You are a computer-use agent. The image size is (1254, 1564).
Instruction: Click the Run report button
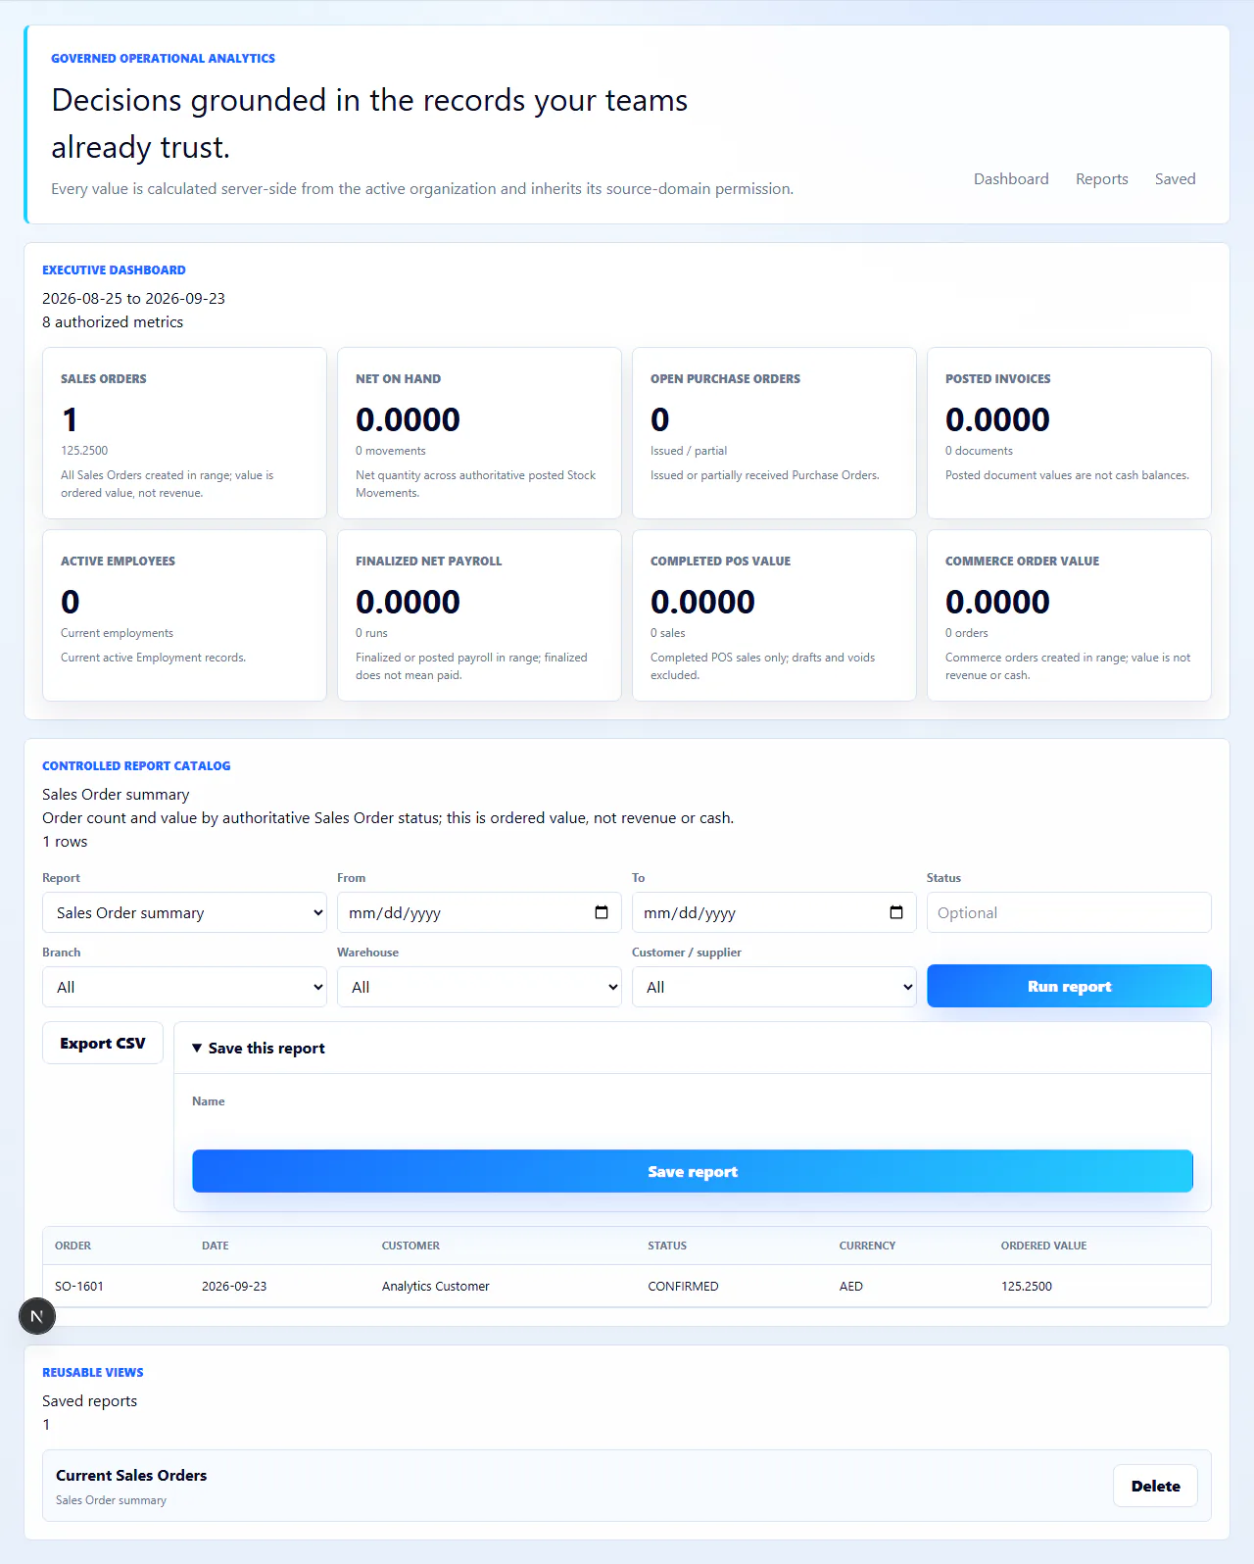[x=1069, y=986]
